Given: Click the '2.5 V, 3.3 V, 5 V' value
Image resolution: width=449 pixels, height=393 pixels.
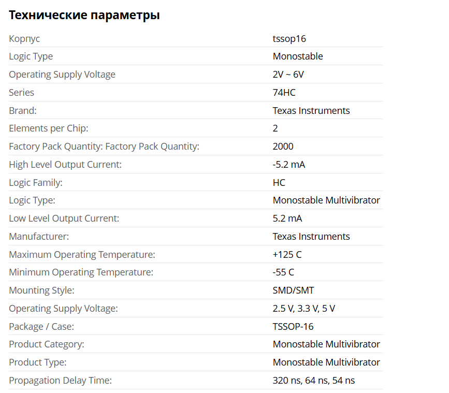Looking at the screenshot, I should click(303, 309).
